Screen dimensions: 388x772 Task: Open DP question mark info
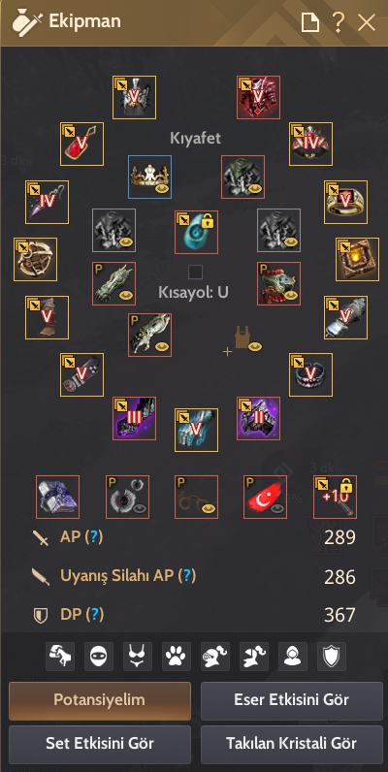click(95, 614)
